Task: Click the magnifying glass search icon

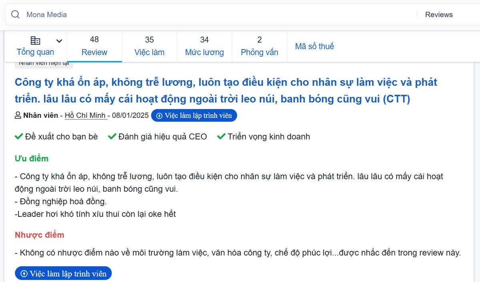Action: tap(16, 15)
